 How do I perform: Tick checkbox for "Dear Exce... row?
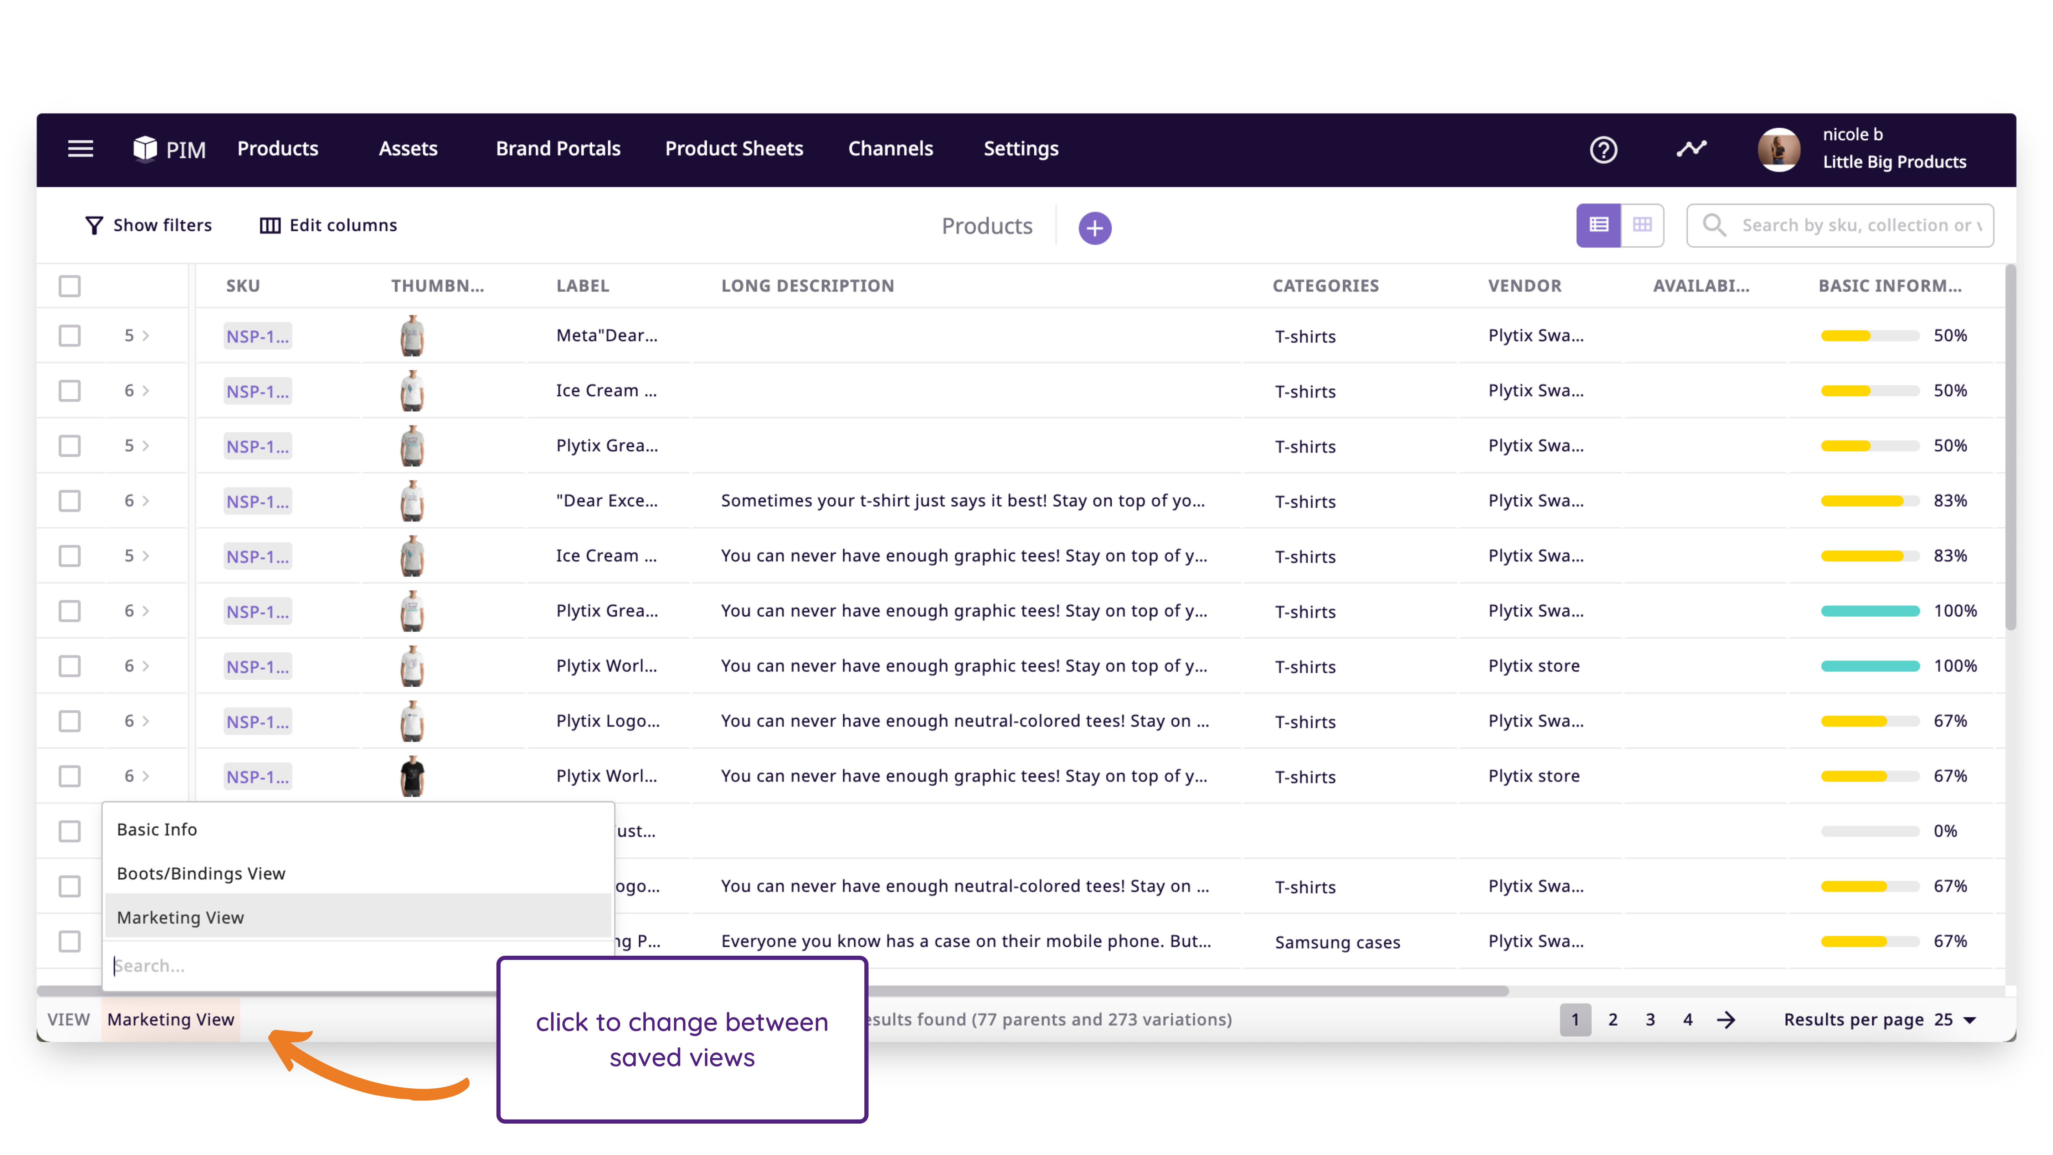(x=70, y=500)
